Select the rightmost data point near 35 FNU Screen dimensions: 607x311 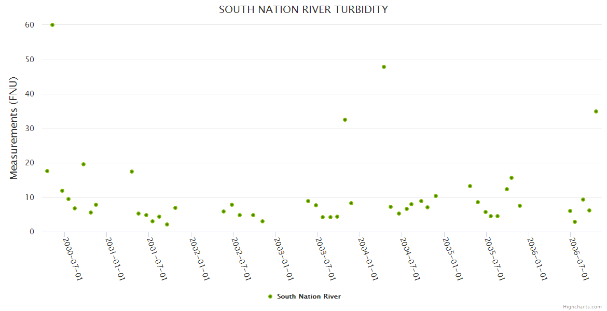click(x=596, y=111)
